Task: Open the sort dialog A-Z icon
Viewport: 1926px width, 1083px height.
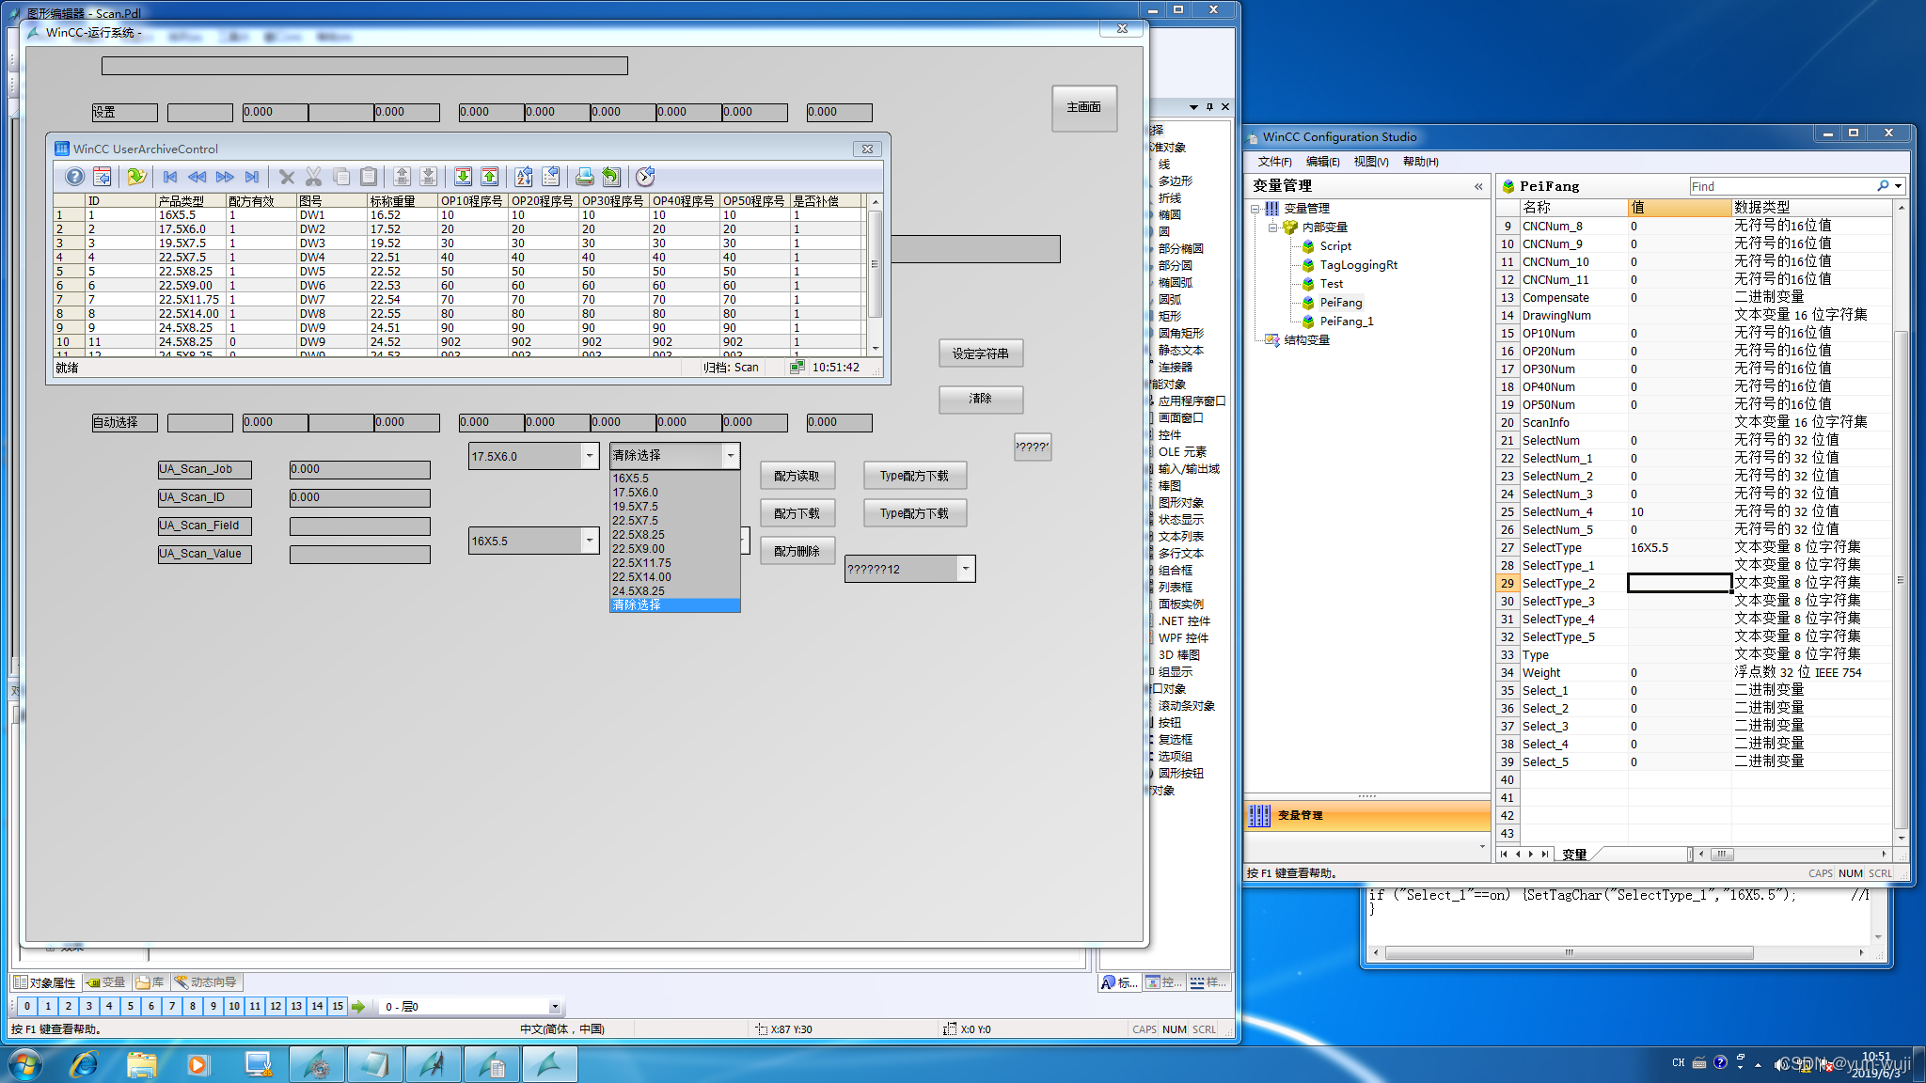Action: coord(524,177)
